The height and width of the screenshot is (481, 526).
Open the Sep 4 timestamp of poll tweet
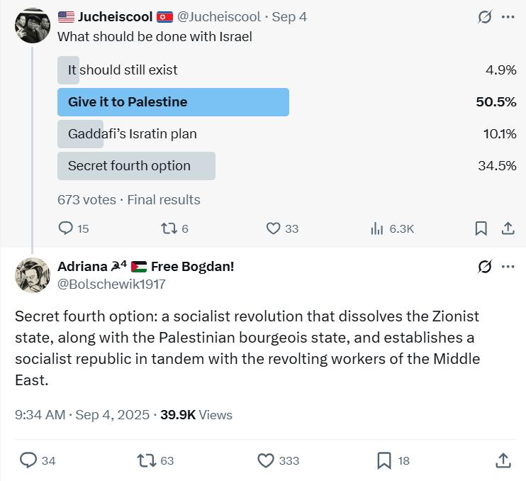pyautogui.click(x=289, y=17)
